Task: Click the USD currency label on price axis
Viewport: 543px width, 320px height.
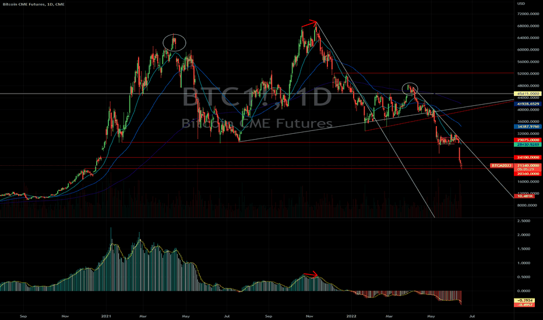Action: (521, 3)
